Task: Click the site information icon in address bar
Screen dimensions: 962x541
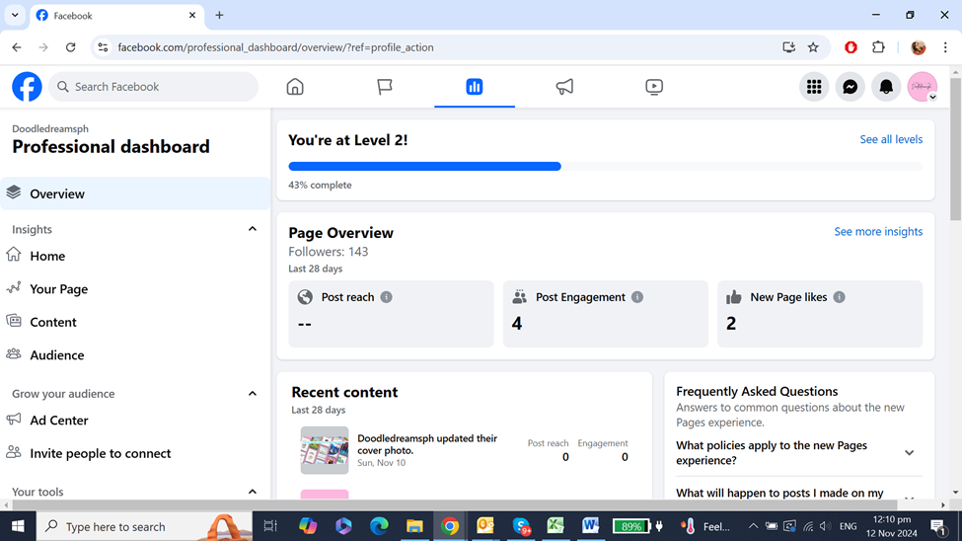Action: 103,47
